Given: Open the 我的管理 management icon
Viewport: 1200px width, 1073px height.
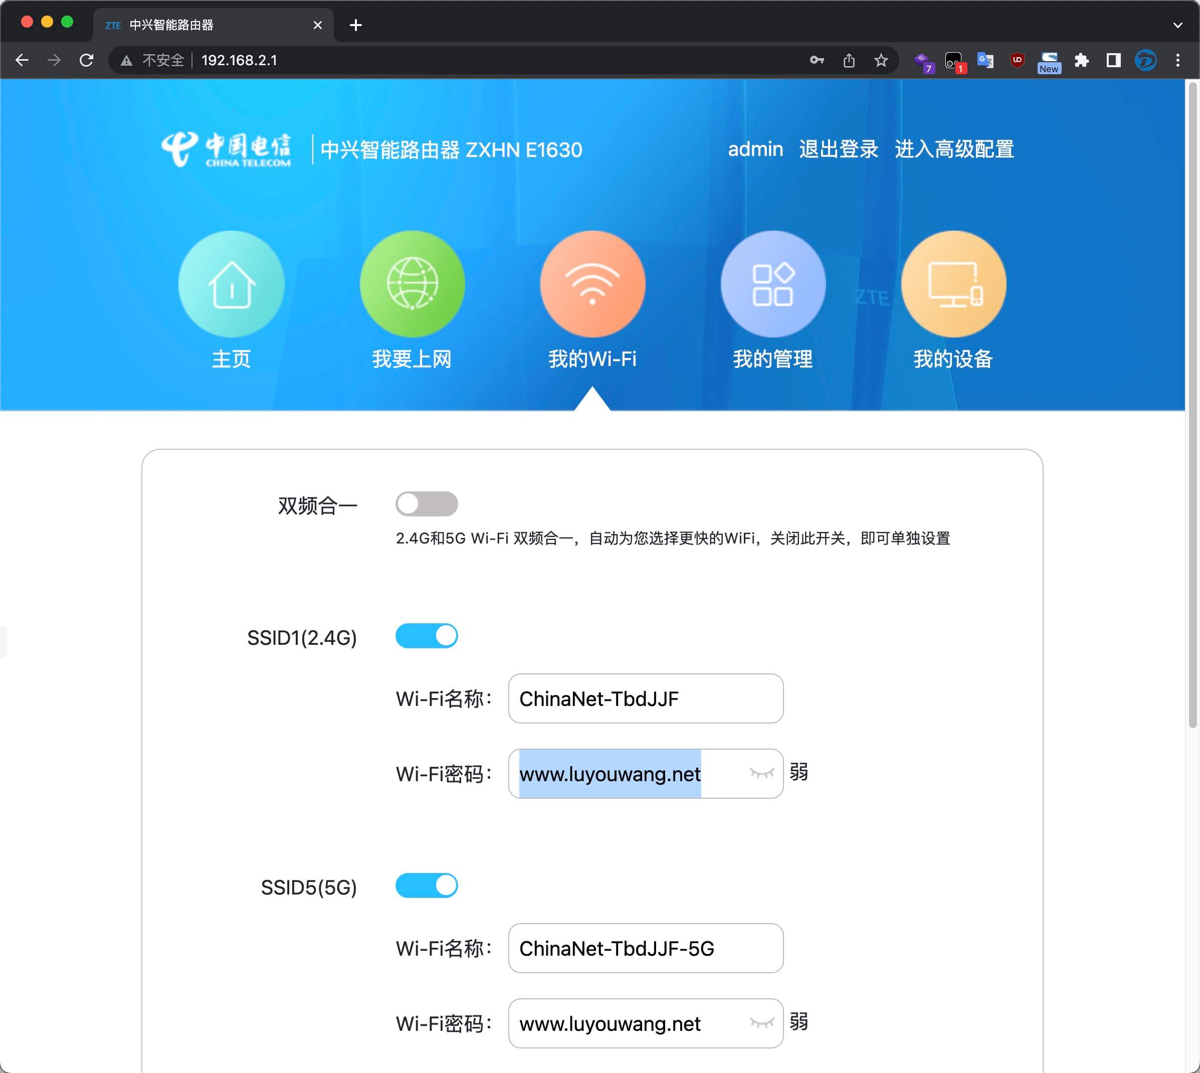Looking at the screenshot, I should pos(773,284).
